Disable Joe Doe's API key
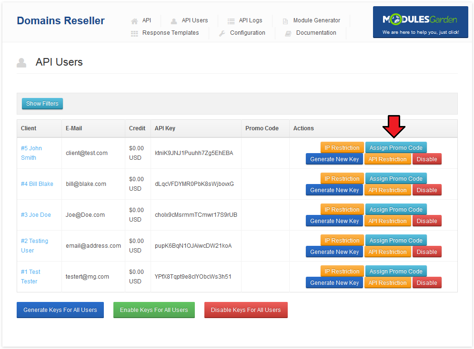Screen dimensions: 474x349 (x=427, y=221)
